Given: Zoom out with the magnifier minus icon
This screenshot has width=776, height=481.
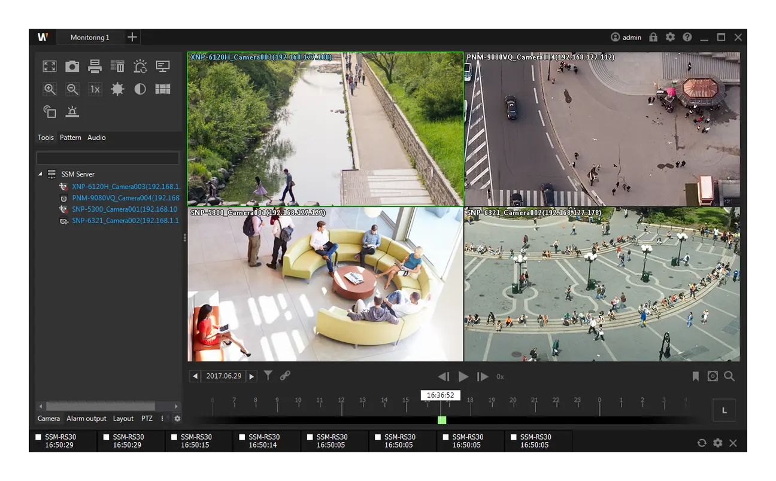Looking at the screenshot, I should [x=72, y=89].
